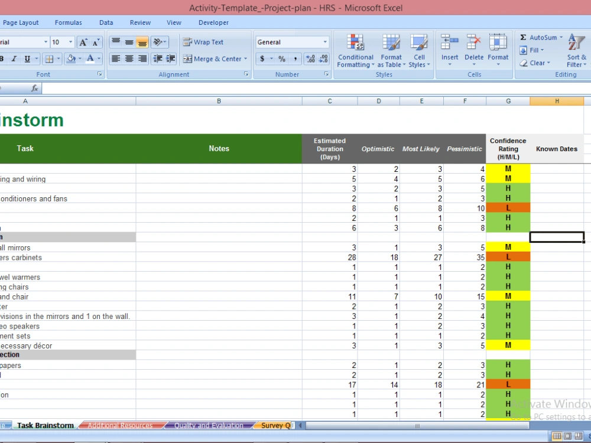
Task: Decrease indent of cell content
Action: pos(158,58)
